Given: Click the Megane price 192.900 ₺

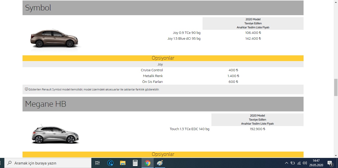Looking at the screenshot, I should [x=257, y=129].
